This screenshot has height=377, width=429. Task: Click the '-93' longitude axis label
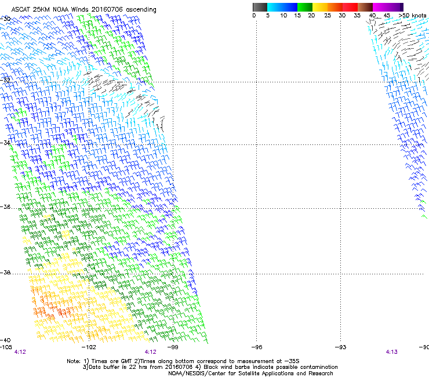340,347
